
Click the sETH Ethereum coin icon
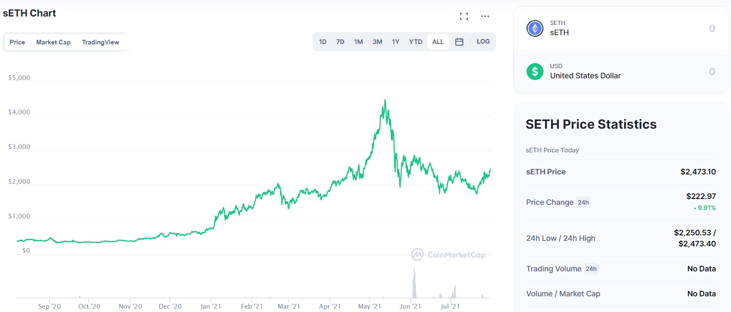click(535, 28)
